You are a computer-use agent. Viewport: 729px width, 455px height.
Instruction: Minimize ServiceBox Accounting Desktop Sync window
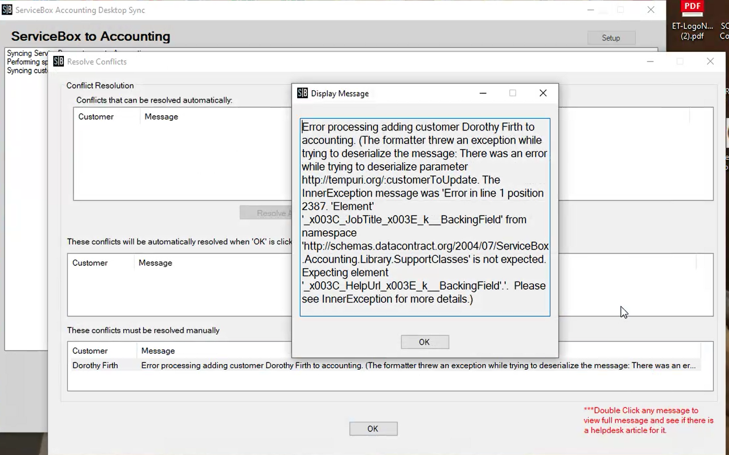point(591,10)
